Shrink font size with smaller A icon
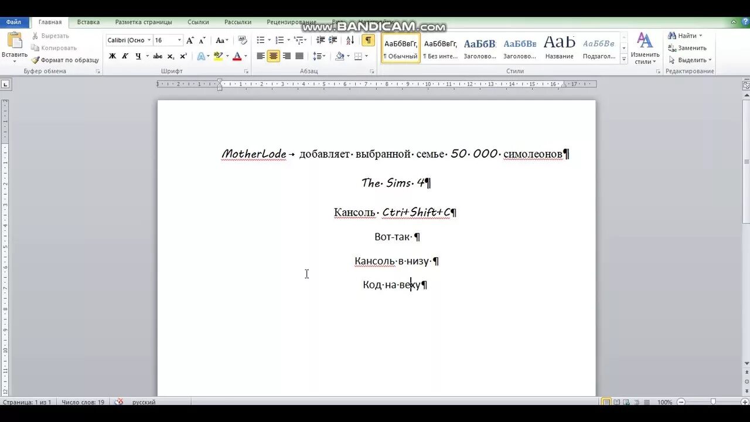750x422 pixels. 202,40
